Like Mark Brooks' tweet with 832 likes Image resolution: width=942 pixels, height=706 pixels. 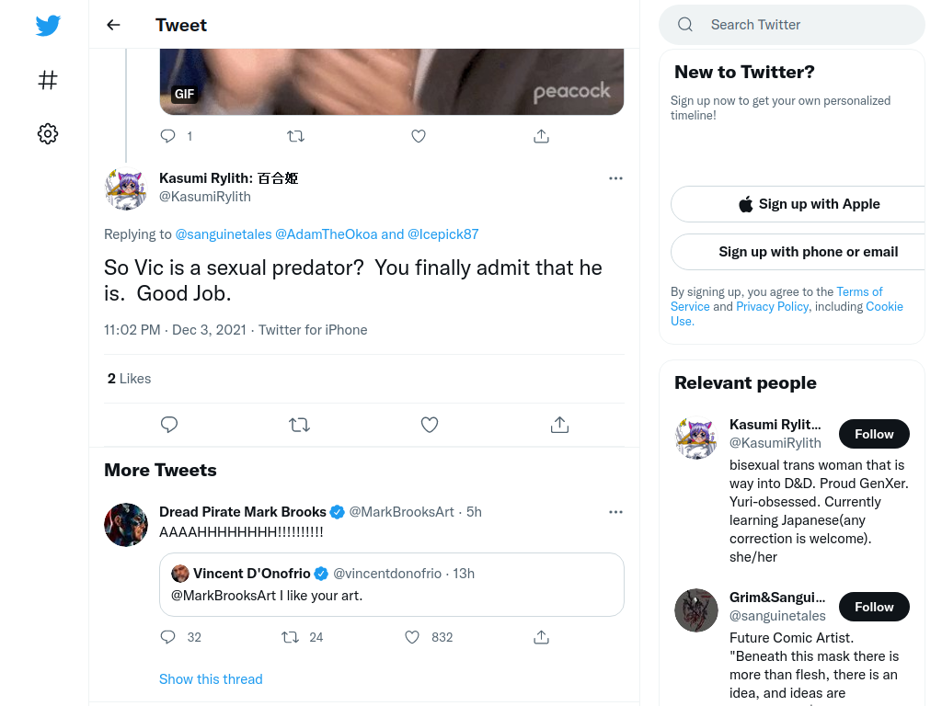pos(411,637)
